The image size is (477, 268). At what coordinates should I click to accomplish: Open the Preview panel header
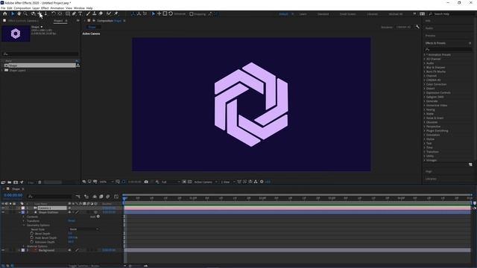pyautogui.click(x=430, y=36)
